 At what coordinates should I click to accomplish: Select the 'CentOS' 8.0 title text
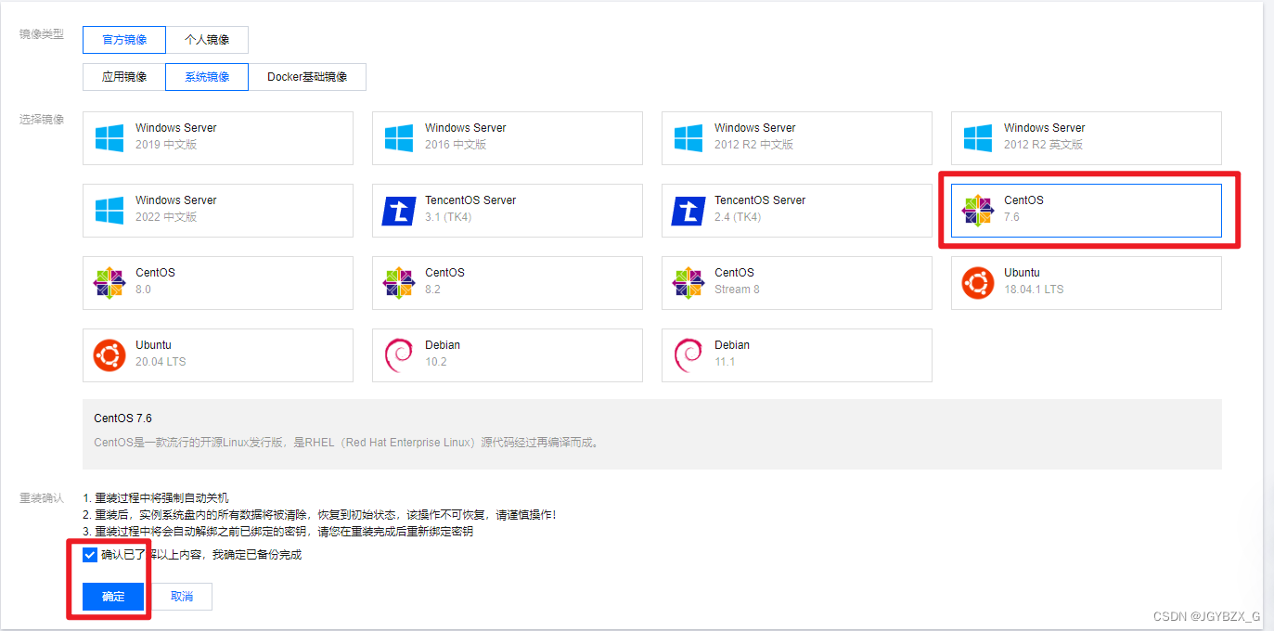(155, 273)
